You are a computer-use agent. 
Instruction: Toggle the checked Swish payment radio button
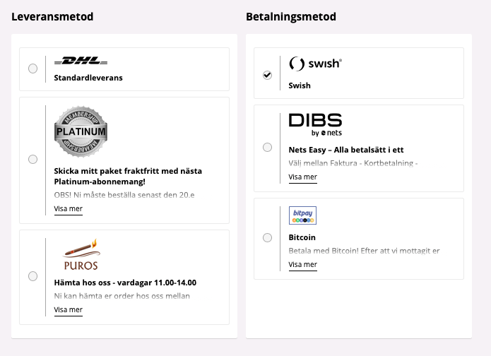click(268, 75)
